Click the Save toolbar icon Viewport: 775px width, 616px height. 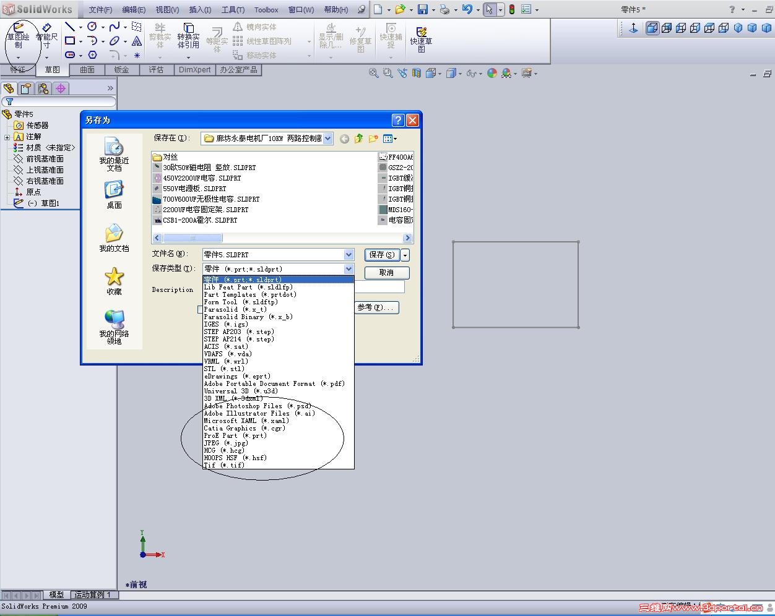(x=423, y=9)
